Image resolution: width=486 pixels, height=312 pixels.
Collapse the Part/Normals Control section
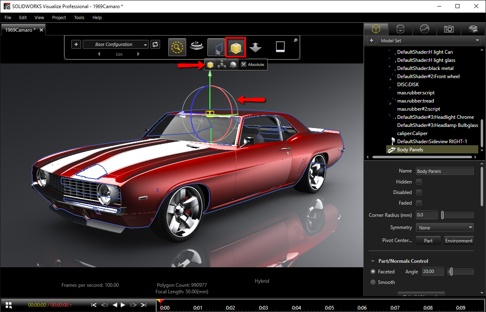click(x=373, y=261)
